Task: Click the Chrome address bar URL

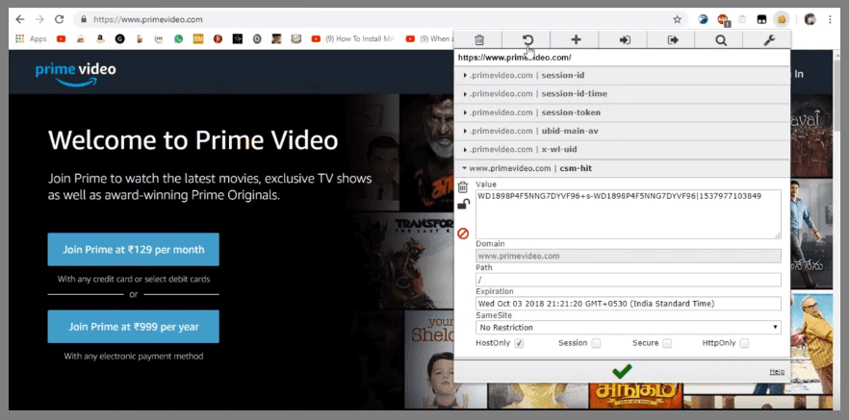Action: [148, 19]
